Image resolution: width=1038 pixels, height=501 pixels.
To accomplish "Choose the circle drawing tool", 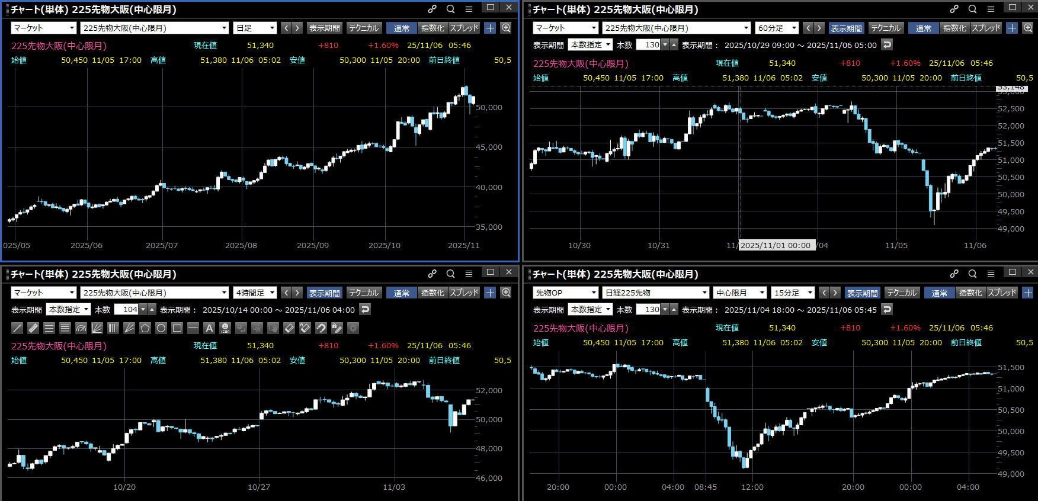I will tap(161, 328).
